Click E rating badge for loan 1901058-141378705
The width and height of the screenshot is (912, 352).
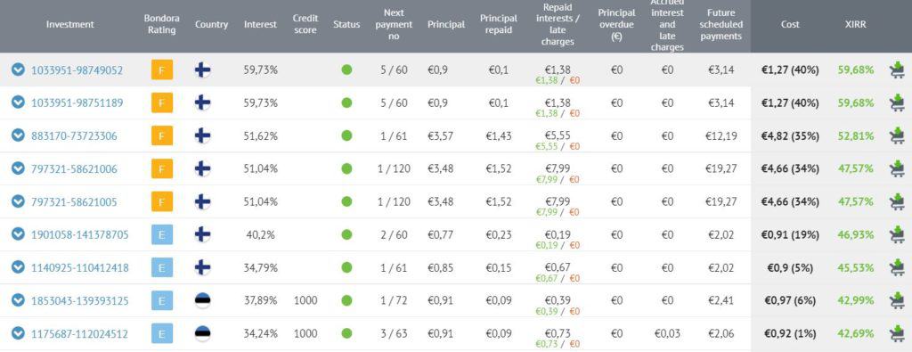pos(162,234)
